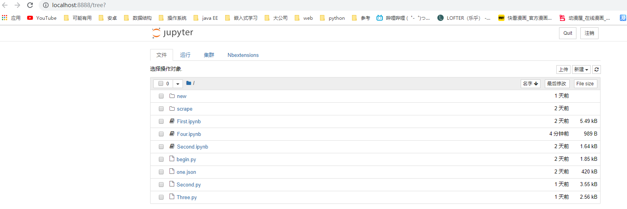
Task: Check the box for new folder
Action: click(161, 96)
